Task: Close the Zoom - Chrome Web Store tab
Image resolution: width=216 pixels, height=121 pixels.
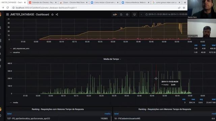Action: tap(87, 2)
